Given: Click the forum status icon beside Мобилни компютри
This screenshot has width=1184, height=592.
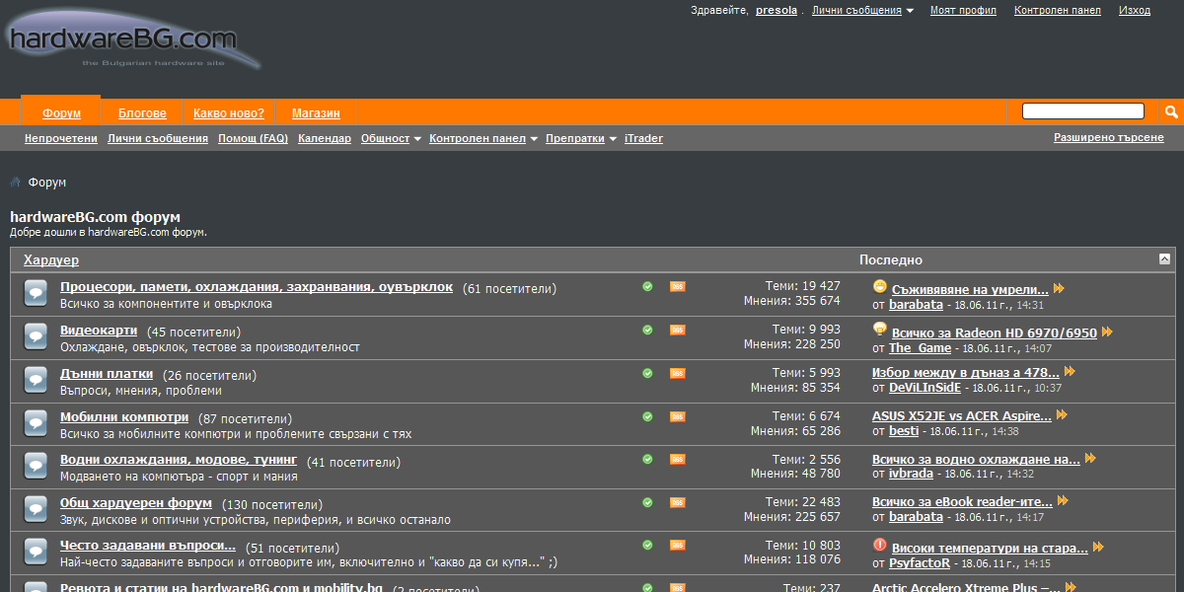Looking at the screenshot, I should 36,423.
